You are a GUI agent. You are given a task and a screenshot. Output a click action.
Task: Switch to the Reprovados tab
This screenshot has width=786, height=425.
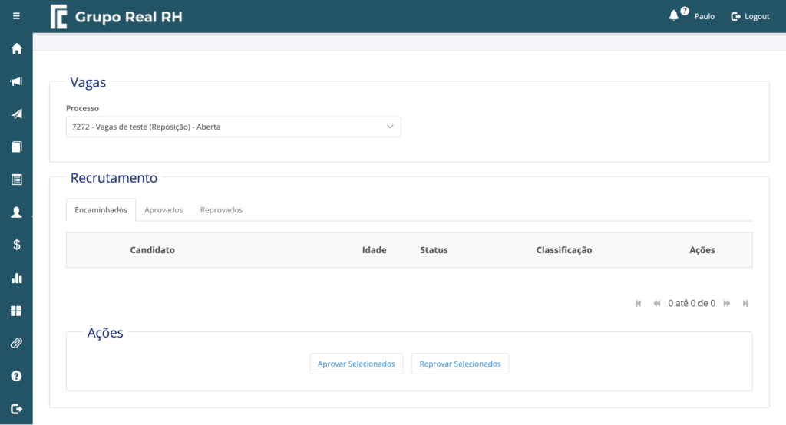tap(221, 210)
